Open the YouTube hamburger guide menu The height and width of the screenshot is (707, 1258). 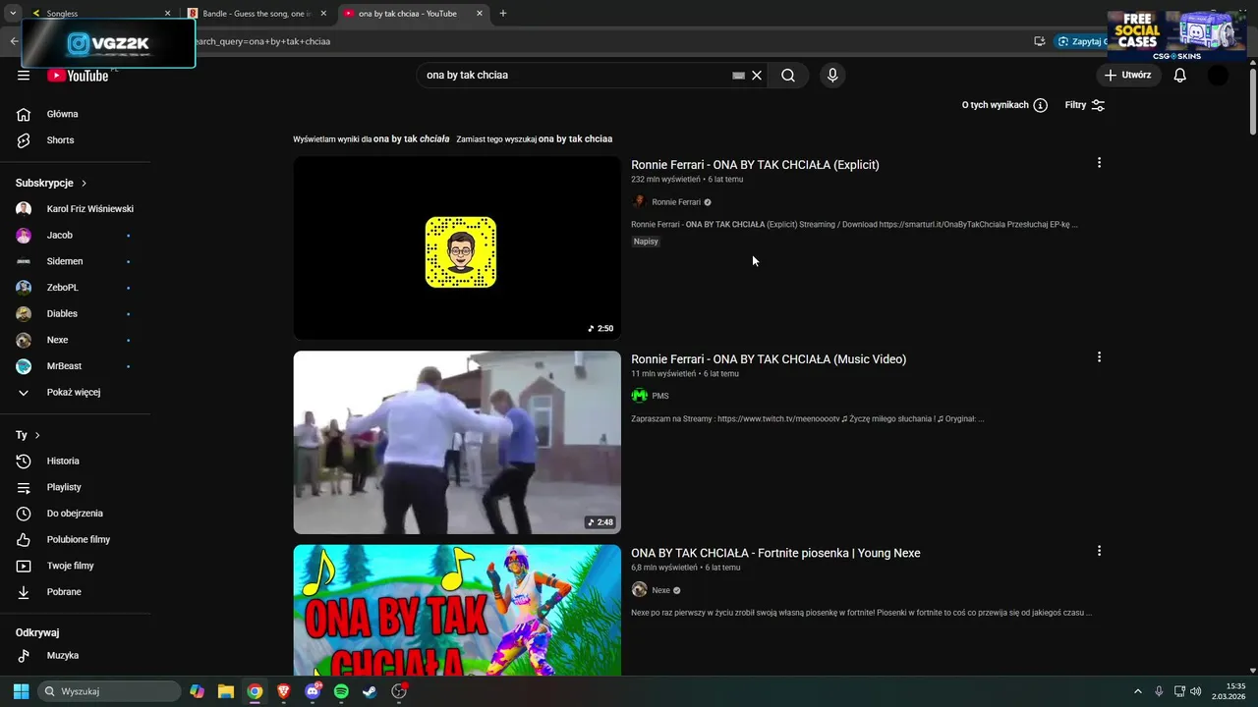(24, 76)
